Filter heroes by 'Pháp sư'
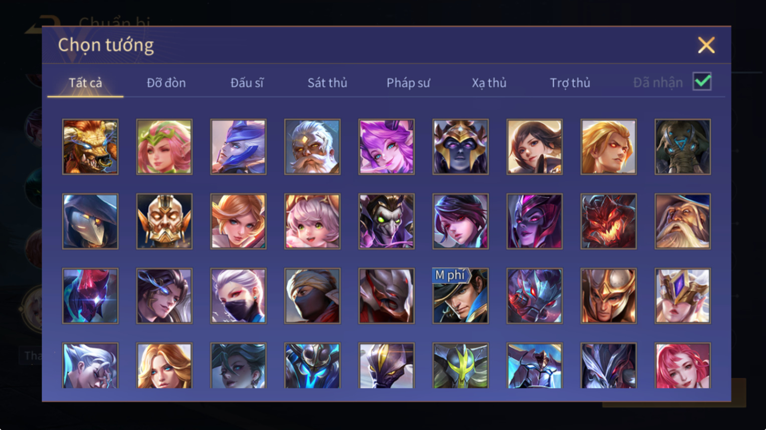 [x=408, y=83]
